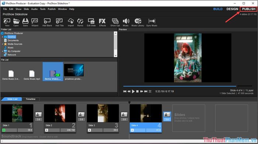Image resolution: width=258 pixels, height=144 pixels.
Task: Stop the preview playback
Action: [x=137, y=91]
